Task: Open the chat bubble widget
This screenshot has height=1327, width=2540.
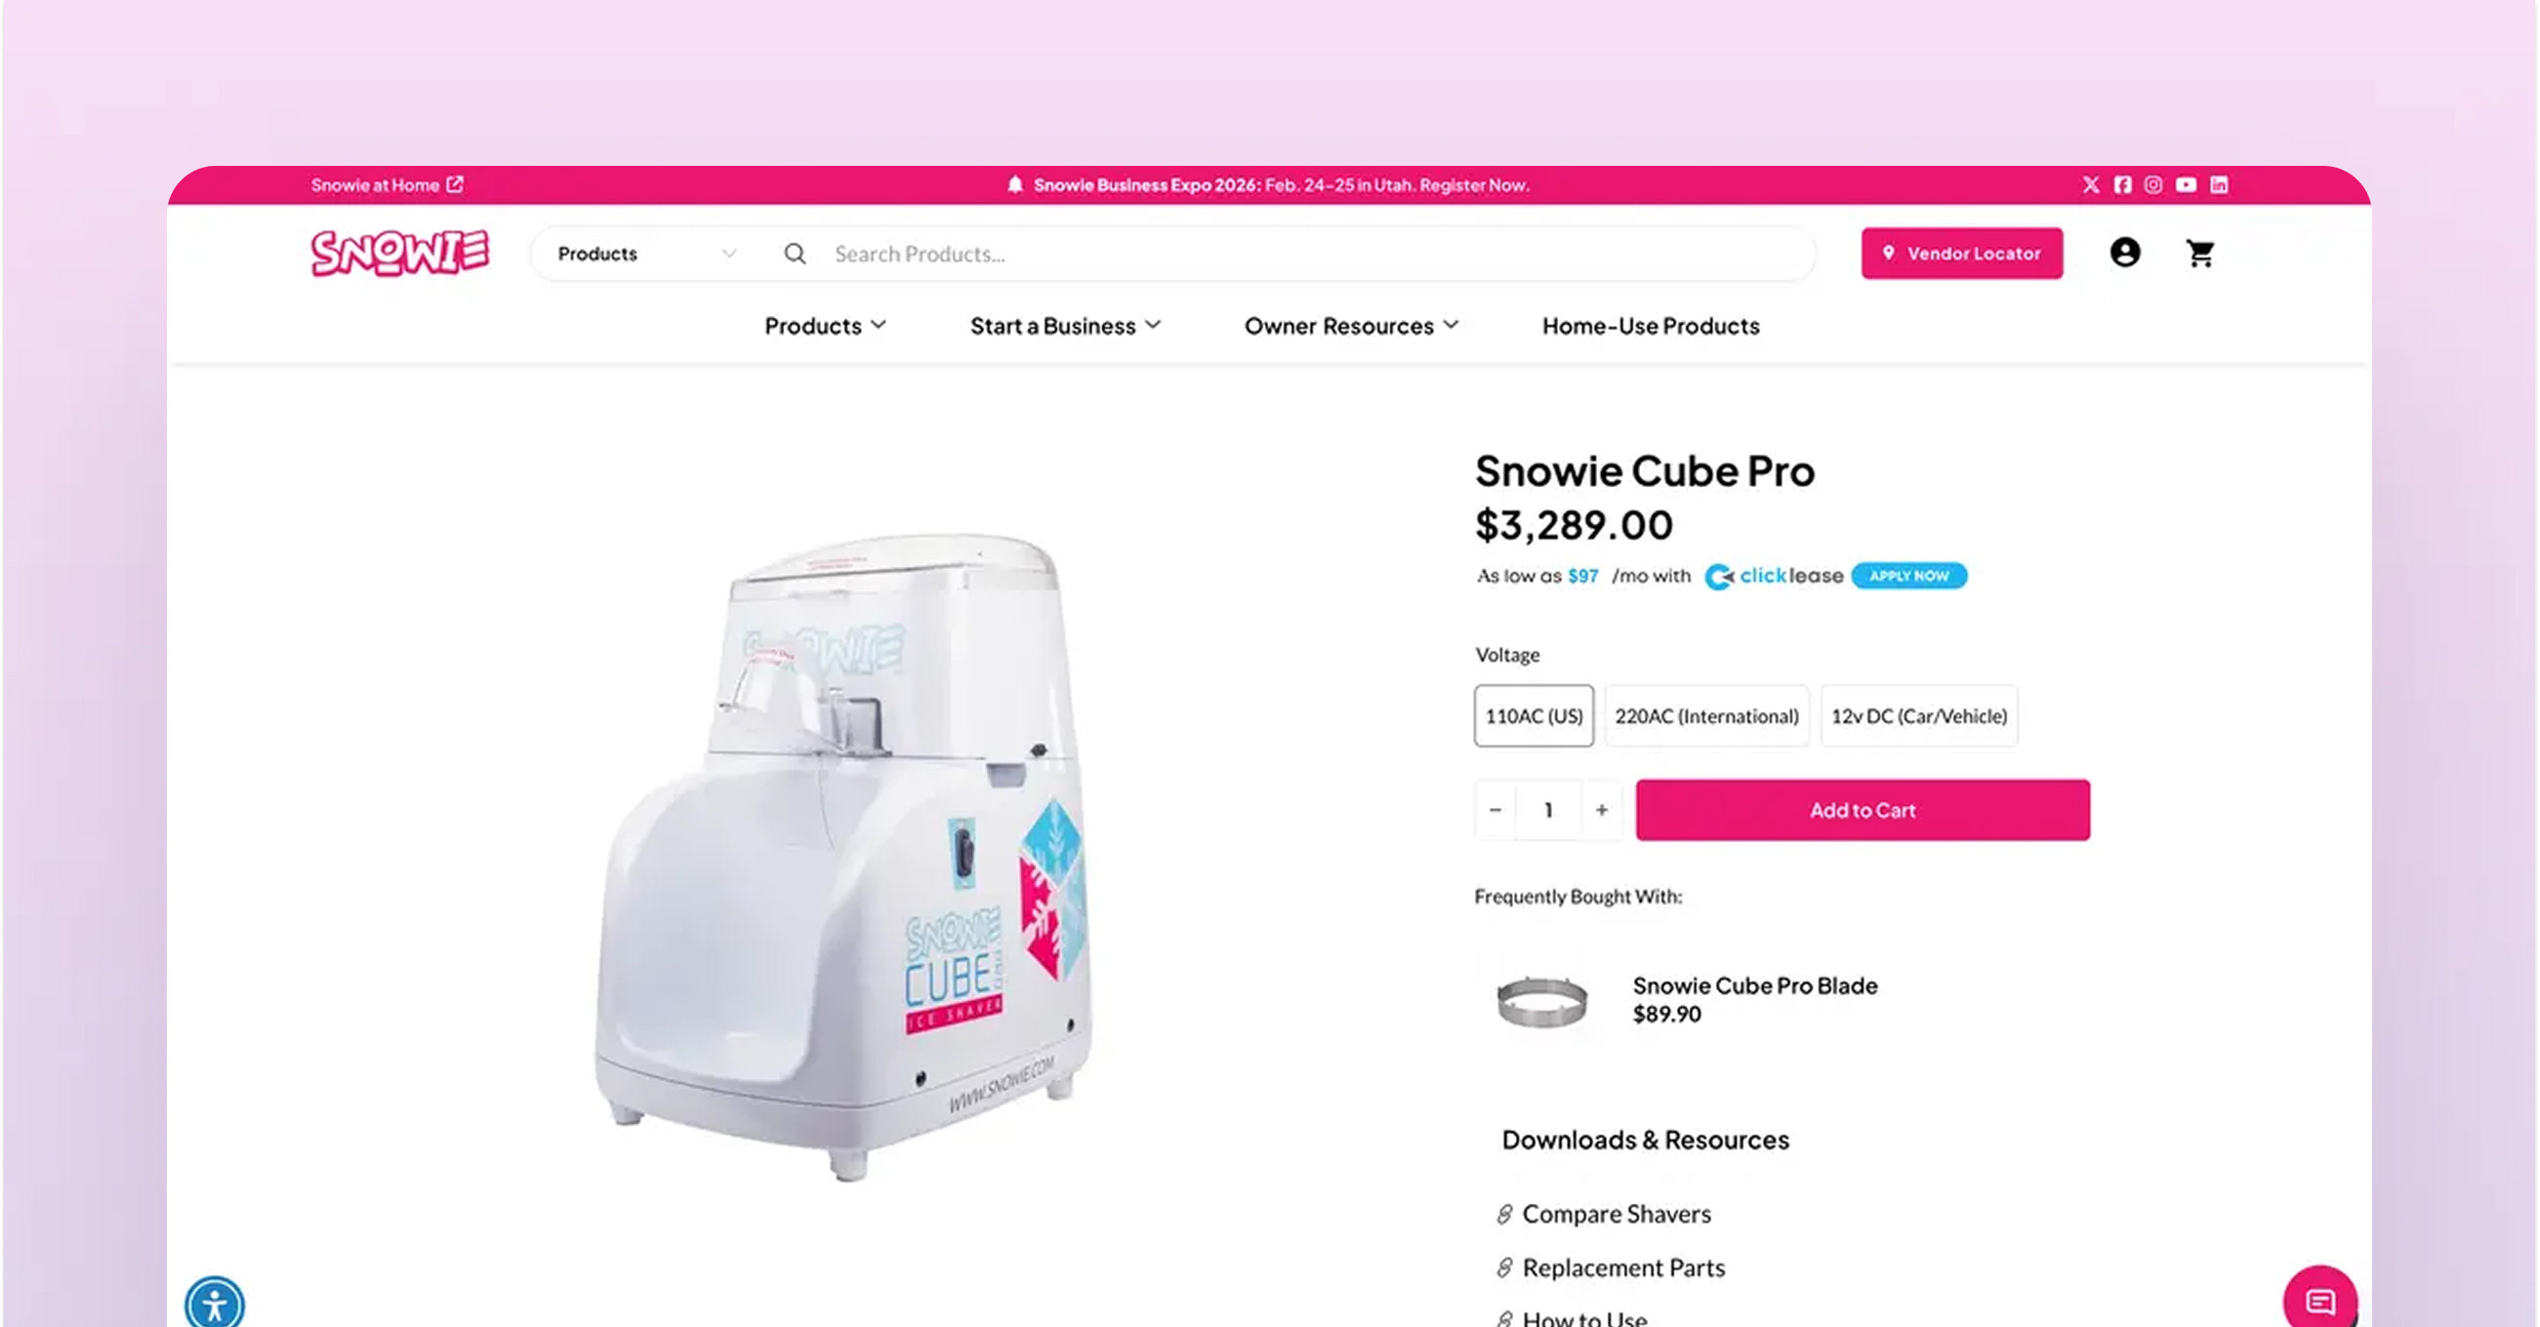Action: 2319,1302
